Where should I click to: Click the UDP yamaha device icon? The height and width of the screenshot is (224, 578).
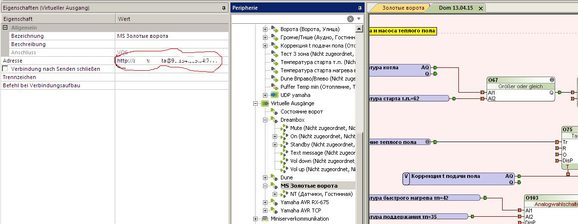click(x=275, y=95)
